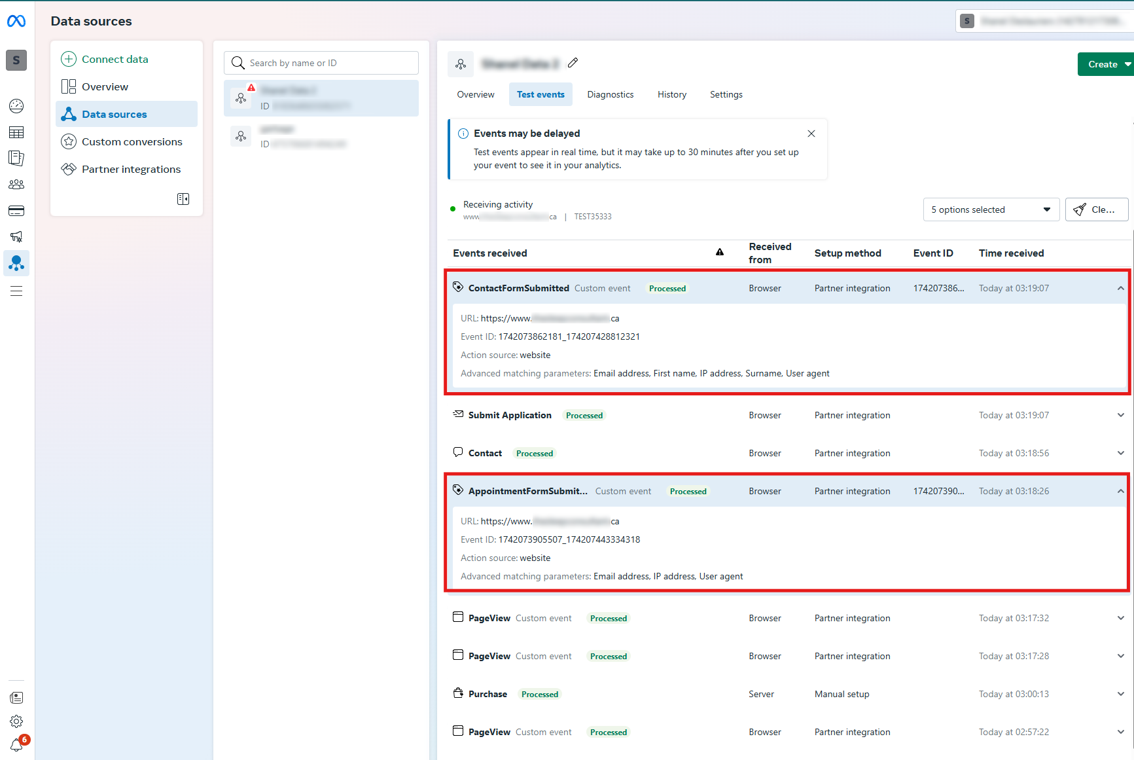
Task: Switch to the History tab
Action: pos(671,94)
